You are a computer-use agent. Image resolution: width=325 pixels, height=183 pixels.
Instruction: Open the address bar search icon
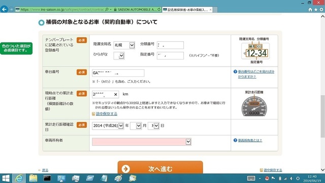[107, 10]
